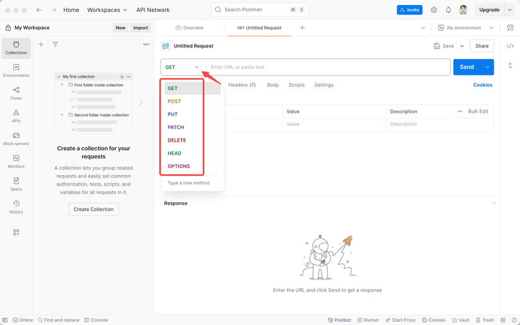The height and width of the screenshot is (325, 520).
Task: Open the APIs sidebar panel
Action: [16, 116]
